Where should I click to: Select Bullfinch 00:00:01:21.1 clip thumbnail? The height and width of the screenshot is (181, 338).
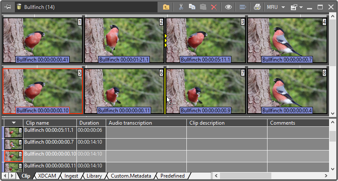tap(124, 40)
